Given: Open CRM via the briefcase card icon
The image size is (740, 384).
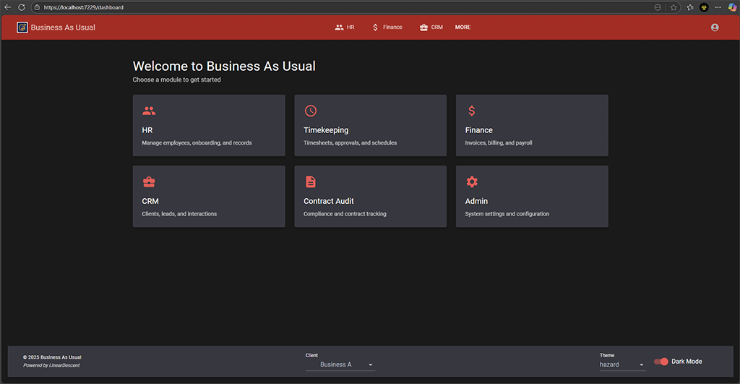Looking at the screenshot, I should coord(149,182).
